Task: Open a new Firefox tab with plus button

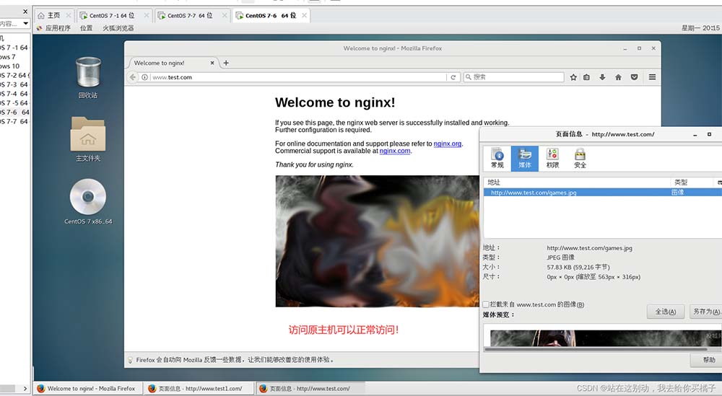Action: (226, 63)
